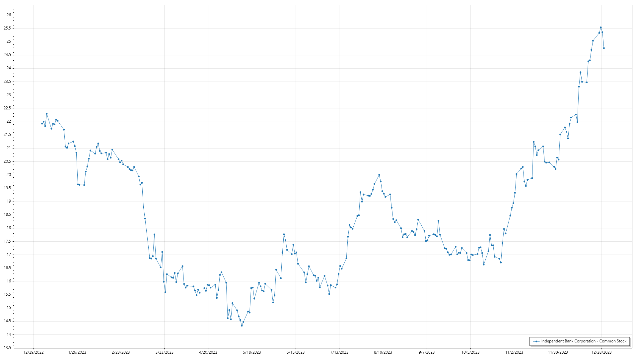Click the 6/15/2023 x-axis date label
The image size is (637, 358).
[x=296, y=352]
